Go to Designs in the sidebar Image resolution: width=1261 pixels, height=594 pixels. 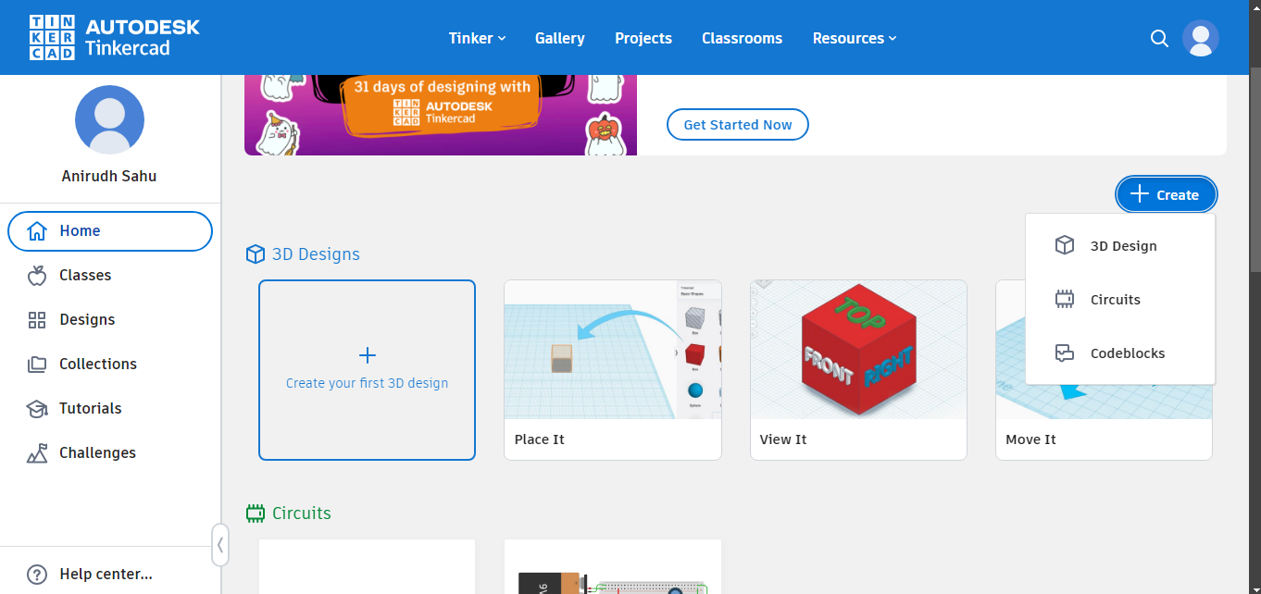tap(87, 320)
